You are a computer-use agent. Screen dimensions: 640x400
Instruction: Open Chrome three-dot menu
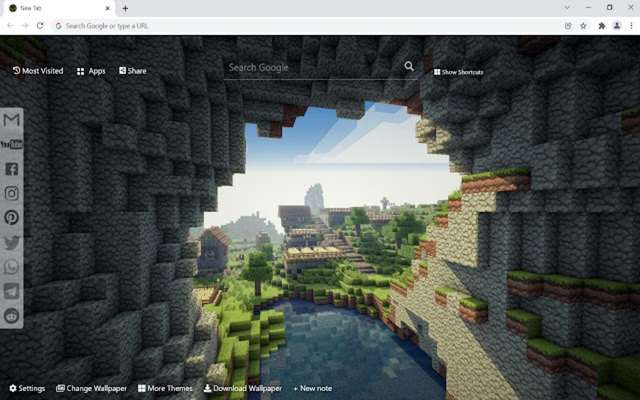tap(631, 26)
